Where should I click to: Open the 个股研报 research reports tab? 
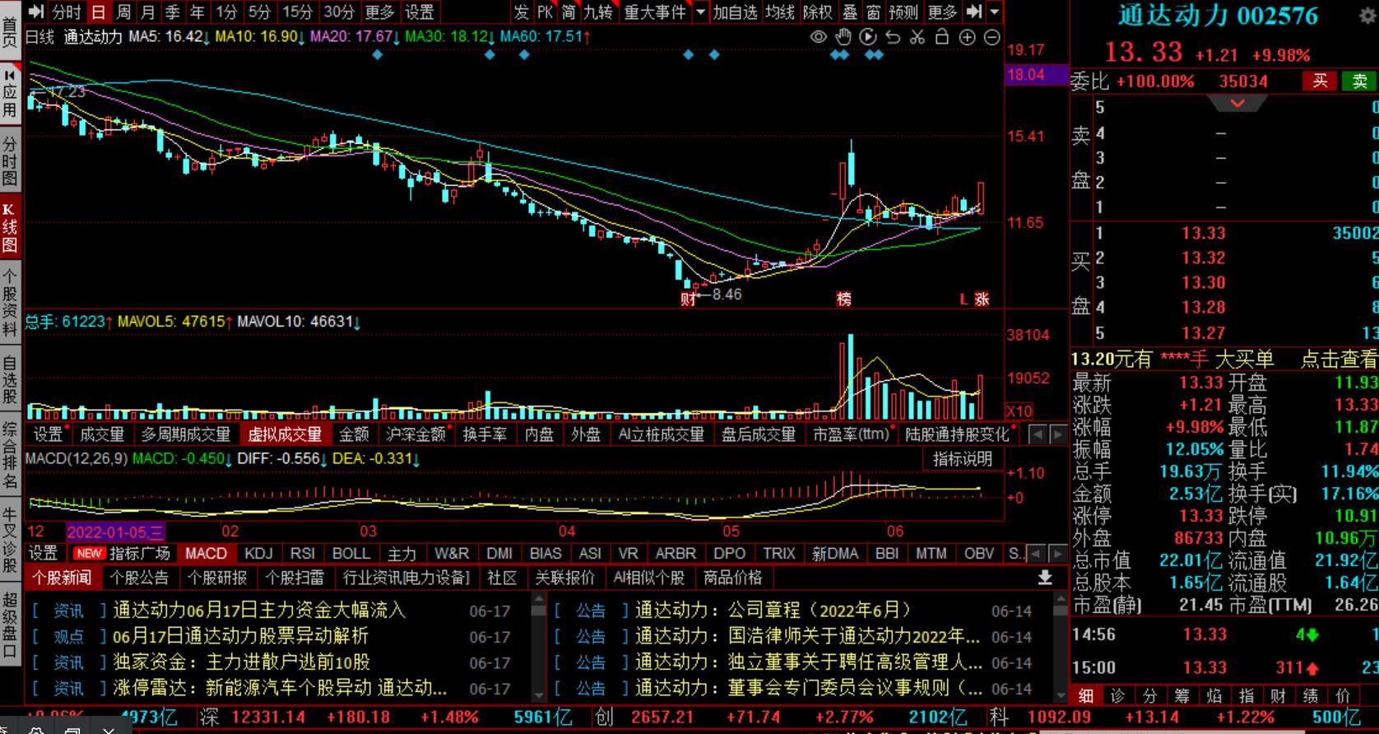(216, 578)
